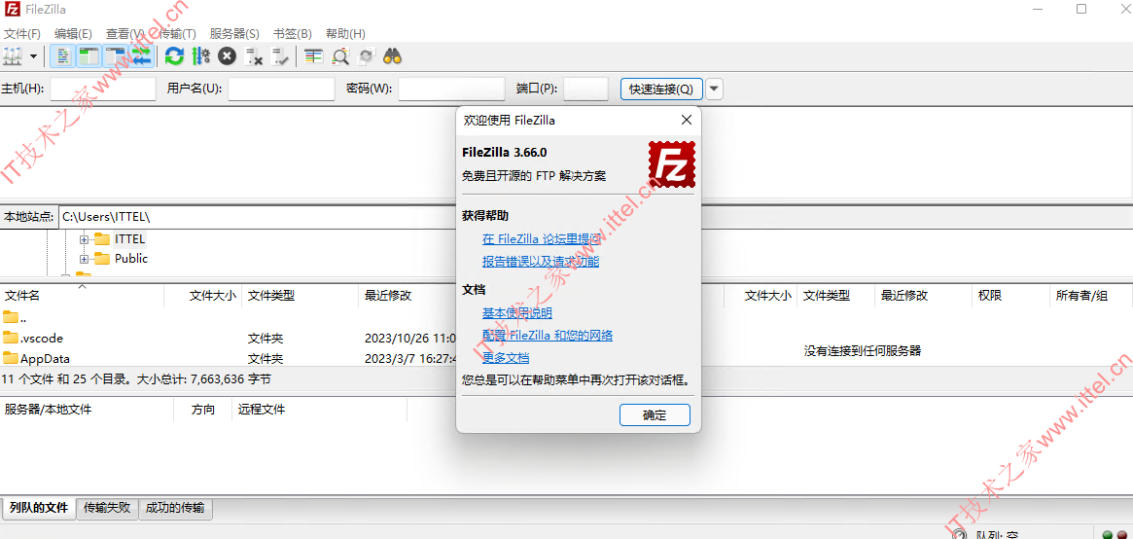Open the 文件(F) menu
The height and width of the screenshot is (539, 1133).
tap(22, 33)
